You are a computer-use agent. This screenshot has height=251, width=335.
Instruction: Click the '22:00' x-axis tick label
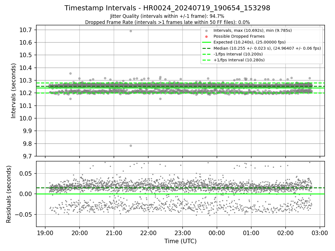(x=148, y=232)
